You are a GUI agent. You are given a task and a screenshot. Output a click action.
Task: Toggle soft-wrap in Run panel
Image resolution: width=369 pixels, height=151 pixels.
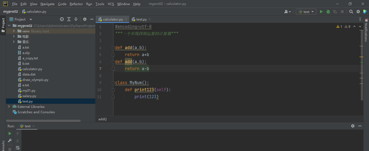[x=18, y=148]
